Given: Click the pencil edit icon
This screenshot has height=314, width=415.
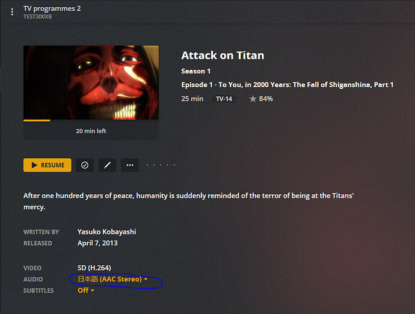Looking at the screenshot, I should tap(107, 165).
